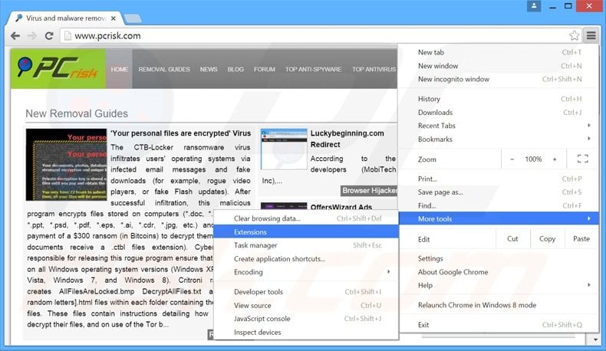This screenshot has height=351, width=606.
Task: Open History from Chrome menu
Action: pos(499,99)
